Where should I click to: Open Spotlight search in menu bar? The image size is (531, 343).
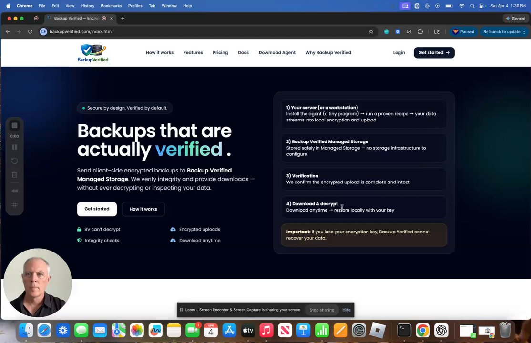472,6
